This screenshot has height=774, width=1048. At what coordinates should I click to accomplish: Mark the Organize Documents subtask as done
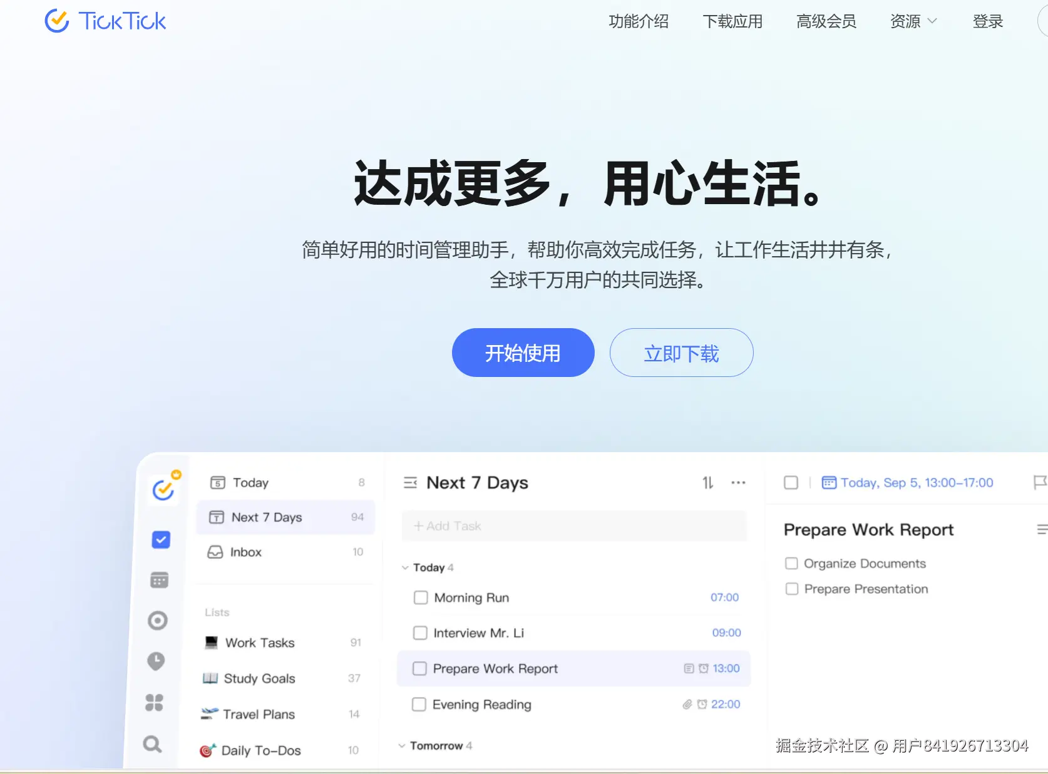[x=791, y=564]
